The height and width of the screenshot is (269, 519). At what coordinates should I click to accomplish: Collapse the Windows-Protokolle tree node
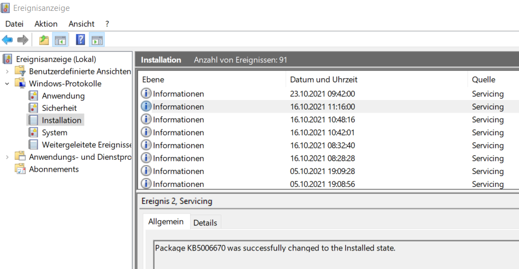7,84
